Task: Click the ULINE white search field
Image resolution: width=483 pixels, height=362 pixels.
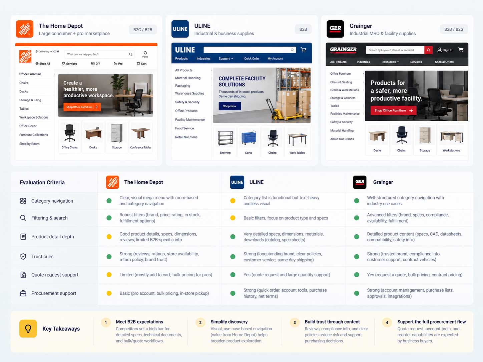Action: point(250,50)
